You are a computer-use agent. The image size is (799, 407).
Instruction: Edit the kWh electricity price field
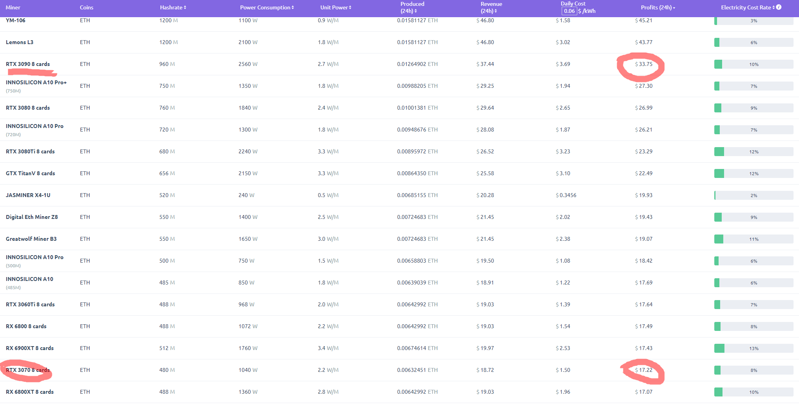569,11
